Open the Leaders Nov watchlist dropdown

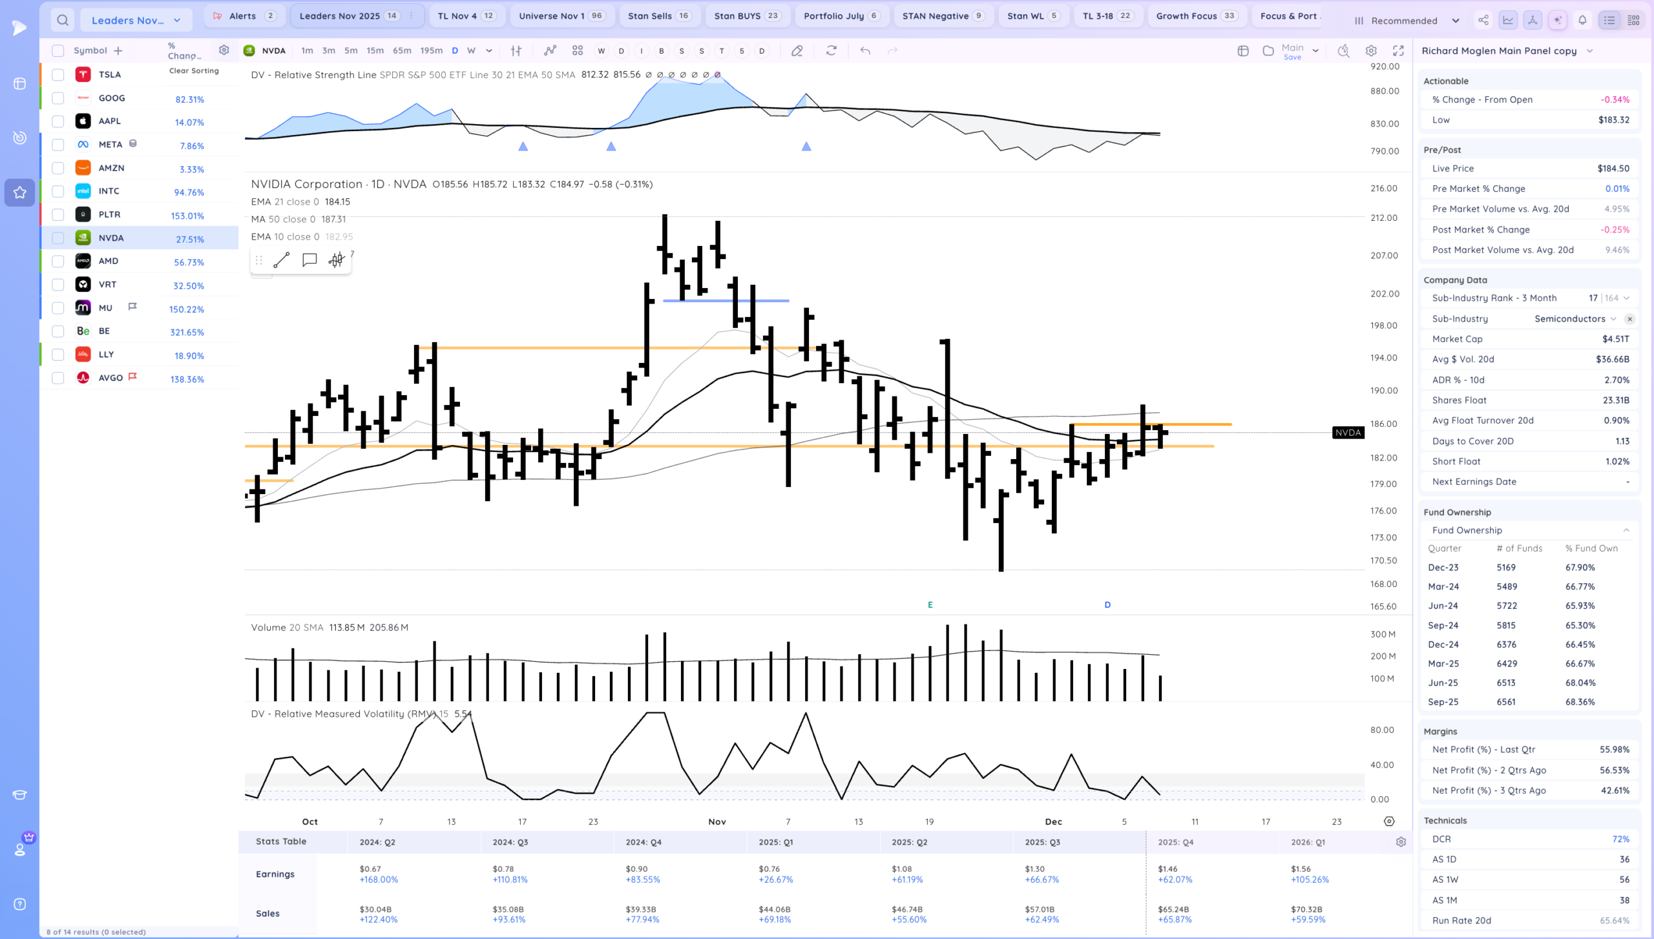136,20
